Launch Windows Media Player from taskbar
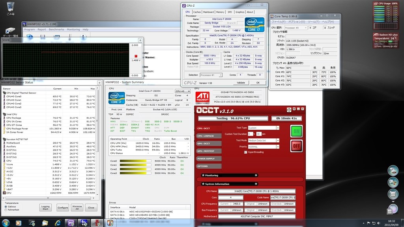Screen dimensions: 404x227 pyautogui.click(x=19, y=223)
